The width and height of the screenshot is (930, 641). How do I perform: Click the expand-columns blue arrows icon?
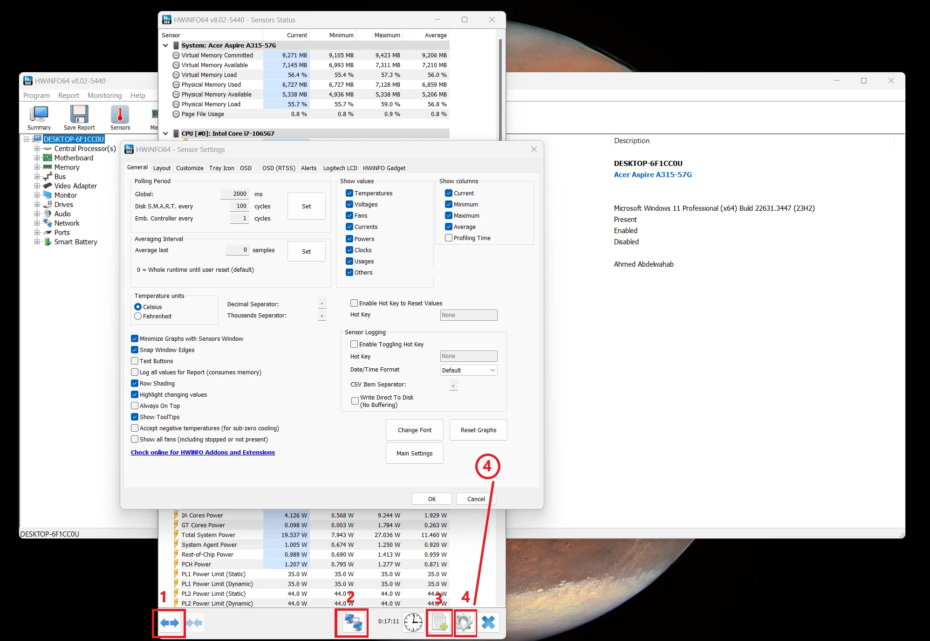(x=169, y=622)
